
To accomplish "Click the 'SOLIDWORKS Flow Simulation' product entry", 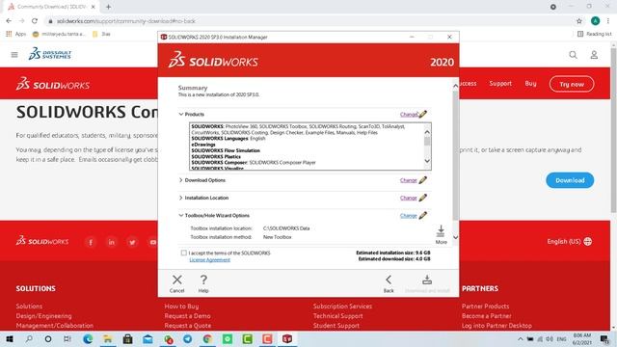I will coord(226,150).
